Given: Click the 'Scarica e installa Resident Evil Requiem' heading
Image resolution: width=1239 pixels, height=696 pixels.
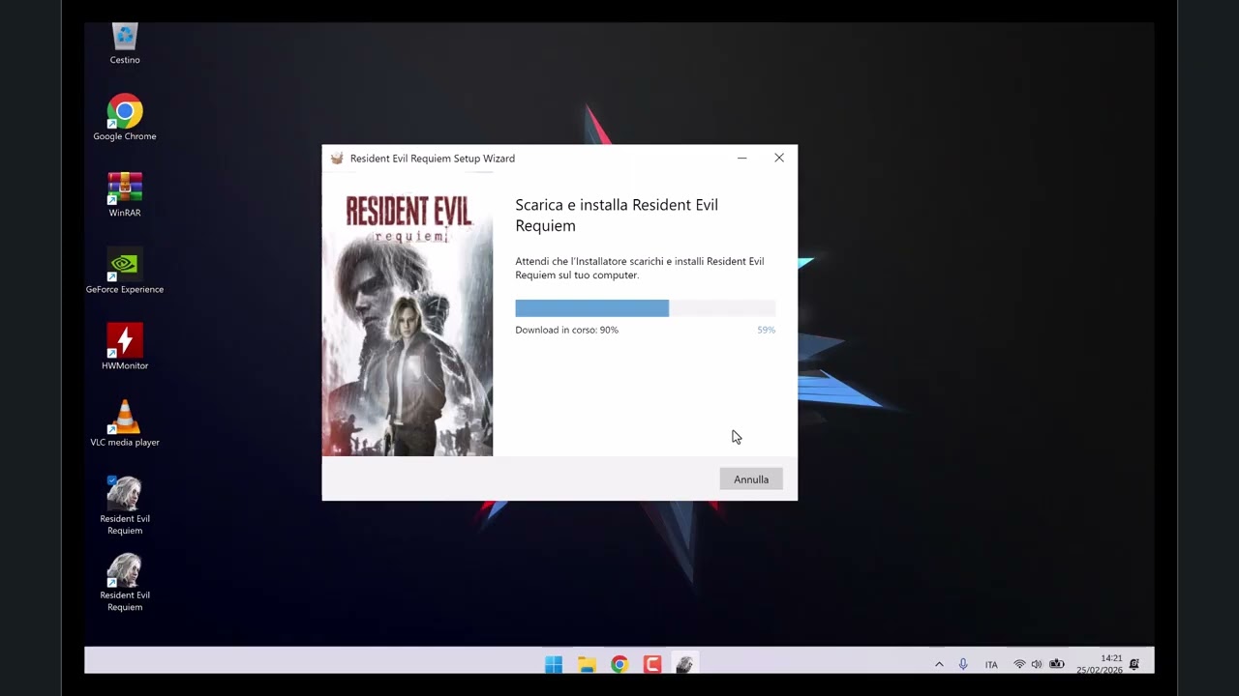Looking at the screenshot, I should 617,215.
